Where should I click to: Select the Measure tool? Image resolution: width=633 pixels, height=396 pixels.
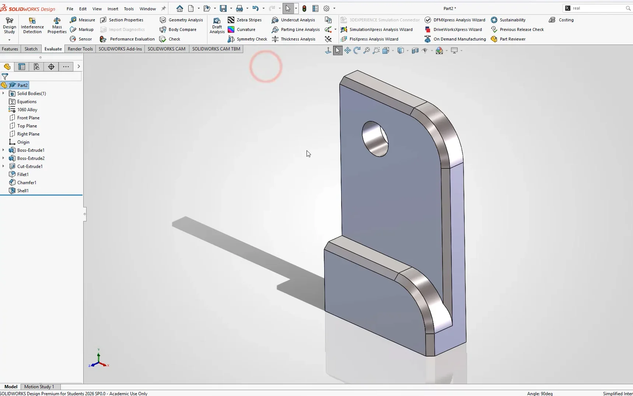coord(83,20)
